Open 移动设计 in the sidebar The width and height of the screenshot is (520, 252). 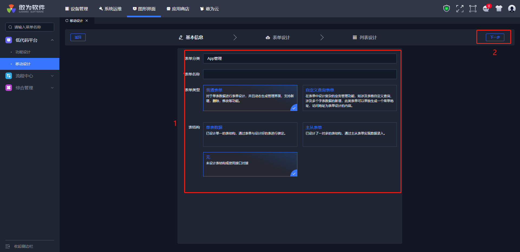point(30,64)
